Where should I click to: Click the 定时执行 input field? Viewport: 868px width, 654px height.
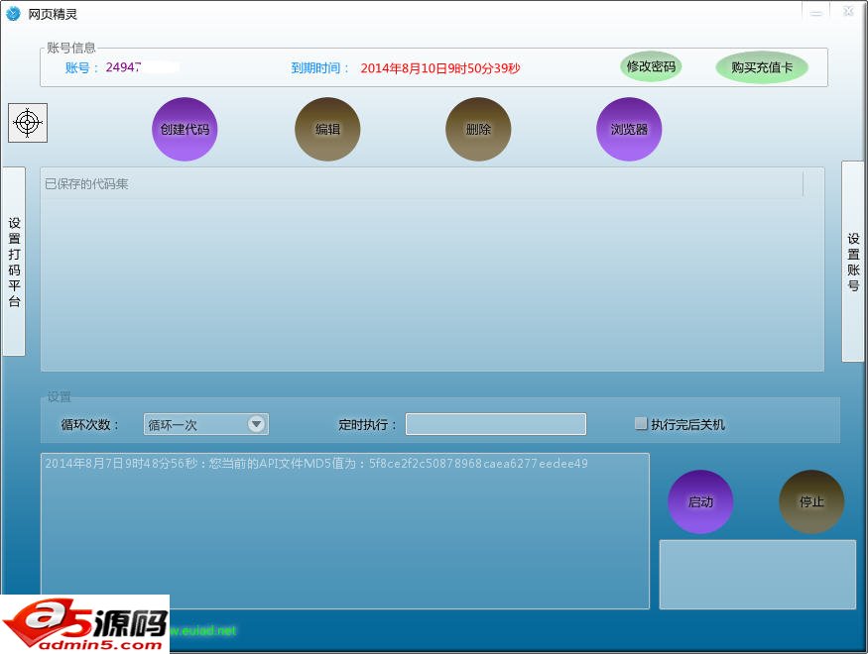click(496, 424)
